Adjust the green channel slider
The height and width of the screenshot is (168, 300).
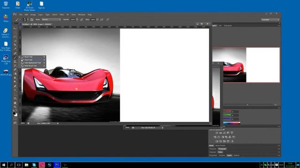[227, 115]
